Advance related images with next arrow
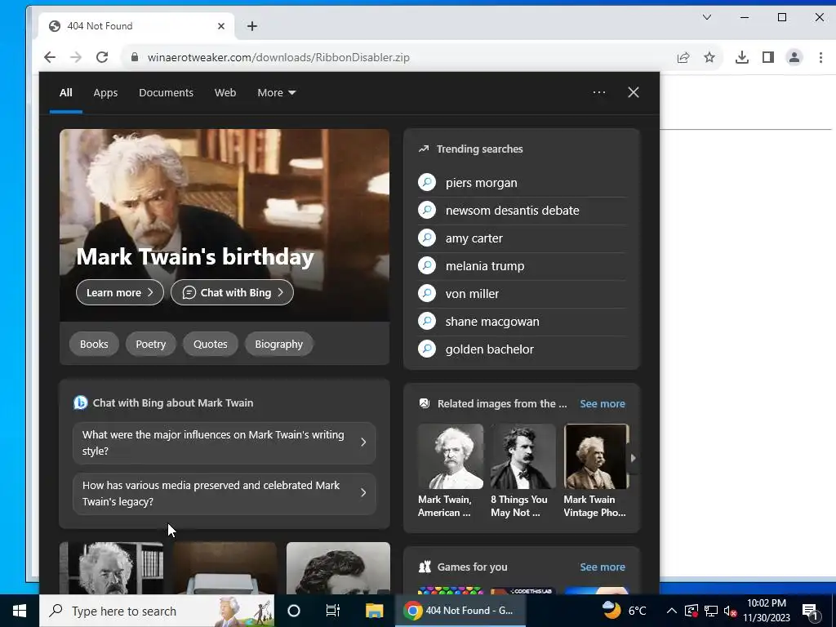 633,457
